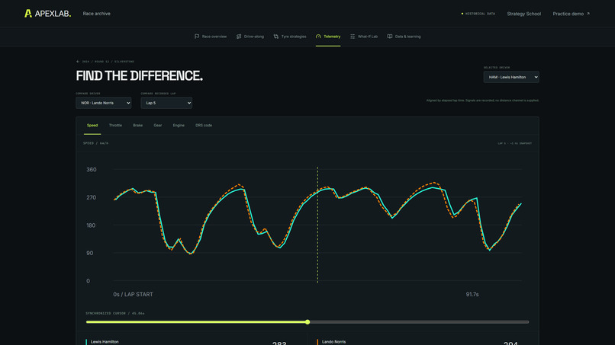Go to the Data & learning page

tap(404, 37)
